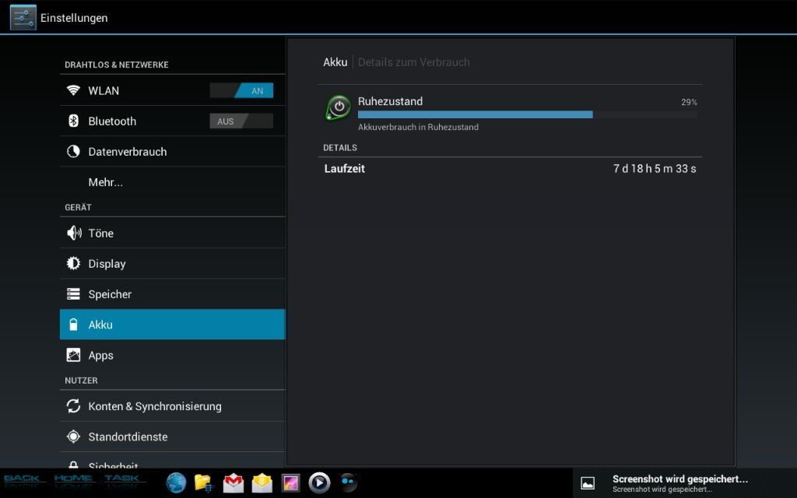Open the Screenshot wird gespeichert notification
The image size is (797, 498).
[x=685, y=482]
